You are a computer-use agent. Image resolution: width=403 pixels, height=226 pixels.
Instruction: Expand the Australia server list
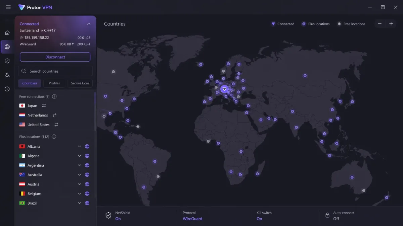(x=80, y=175)
